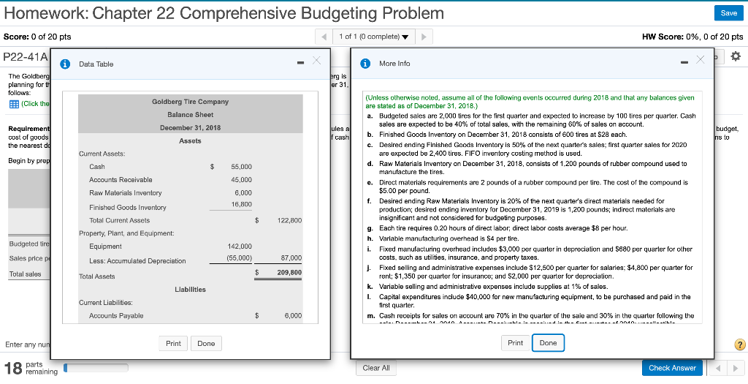The height and width of the screenshot is (384, 748).
Task: Select Raw Materials Inventory 6,000 value
Action: pyautogui.click(x=243, y=193)
